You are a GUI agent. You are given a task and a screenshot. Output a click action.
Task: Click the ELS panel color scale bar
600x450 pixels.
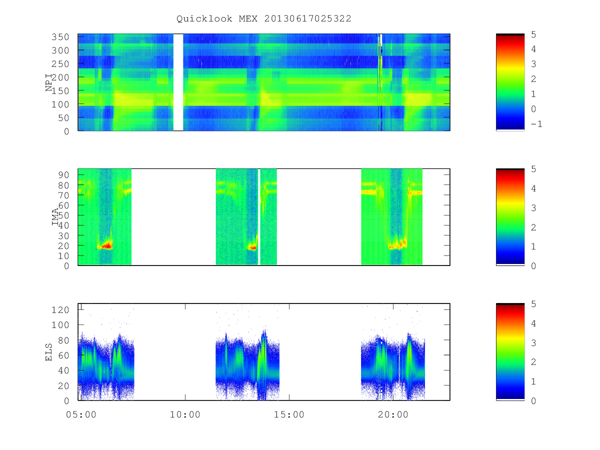510,352
